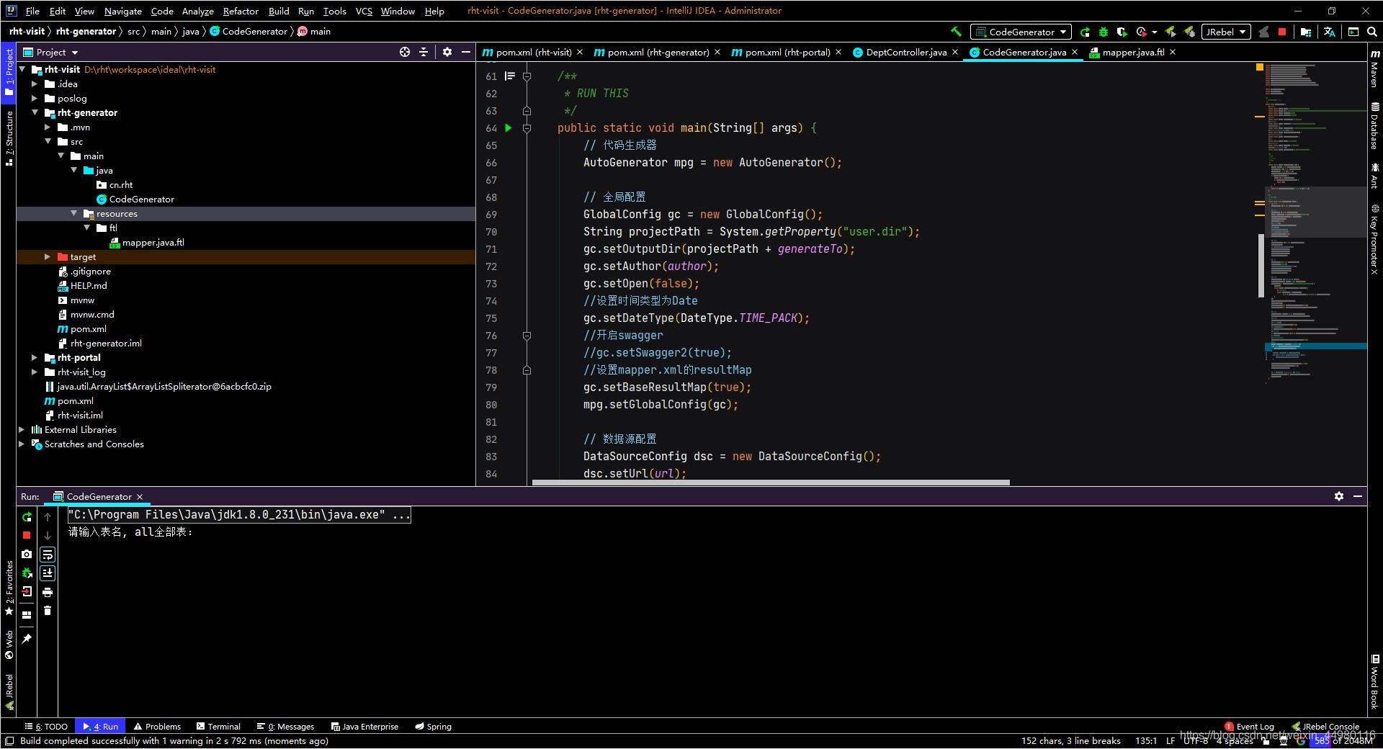Image resolution: width=1383 pixels, height=749 pixels.
Task: Toggle the Database tool window on the right sidebar
Action: 1375,125
